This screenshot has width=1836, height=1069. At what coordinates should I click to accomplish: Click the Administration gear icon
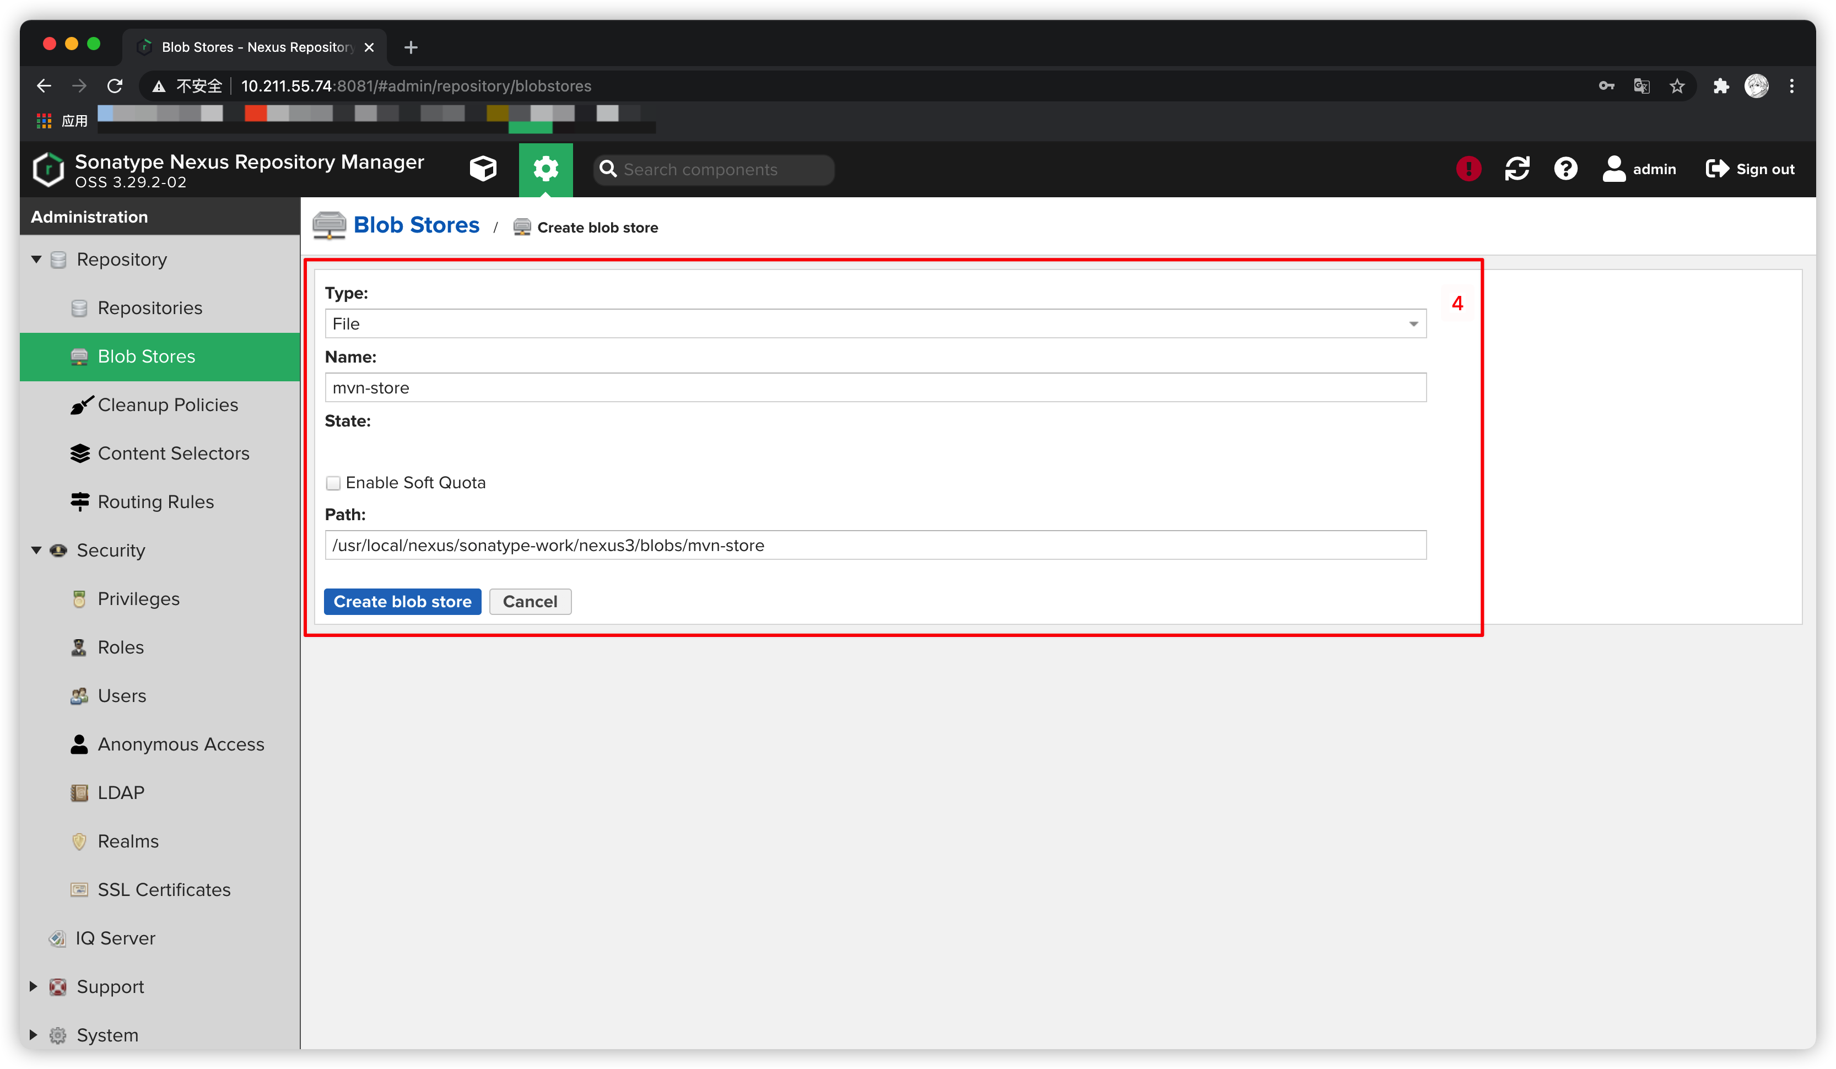[546, 169]
